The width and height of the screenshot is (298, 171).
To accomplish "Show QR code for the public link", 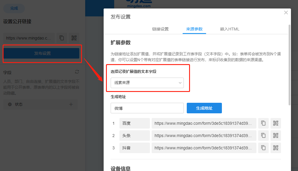I will click(x=74, y=38).
